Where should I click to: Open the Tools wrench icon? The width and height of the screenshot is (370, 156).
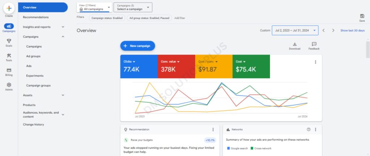click(9, 56)
